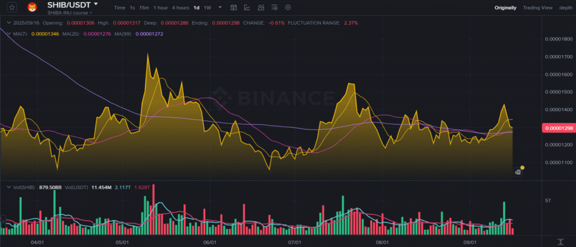Collapse the 2025/09/16 OHLC info row

(8, 22)
